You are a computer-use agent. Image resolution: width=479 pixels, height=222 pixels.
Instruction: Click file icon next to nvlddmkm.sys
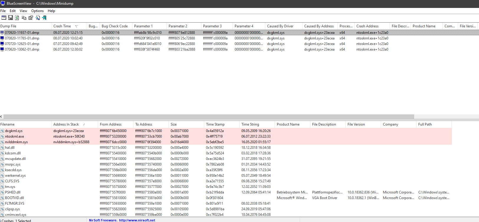tap(2, 142)
